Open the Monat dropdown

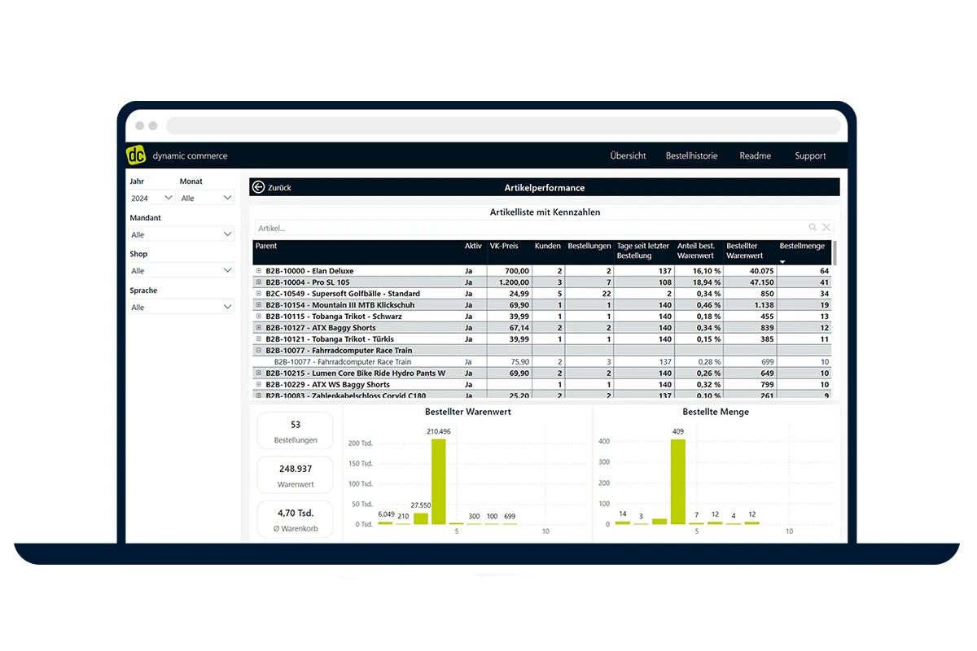pyautogui.click(x=207, y=198)
